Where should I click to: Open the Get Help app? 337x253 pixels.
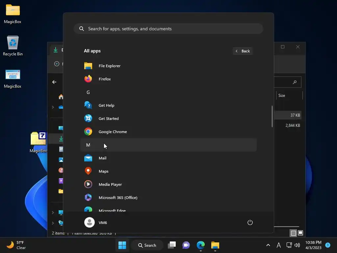click(x=168, y=105)
